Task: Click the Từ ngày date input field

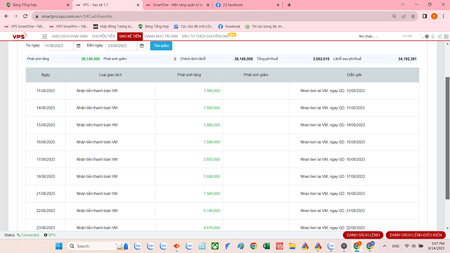Action: click(x=59, y=46)
